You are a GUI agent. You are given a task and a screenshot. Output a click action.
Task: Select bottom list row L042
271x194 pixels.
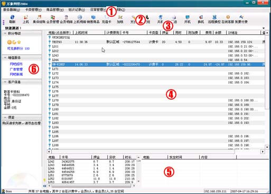[92, 161]
